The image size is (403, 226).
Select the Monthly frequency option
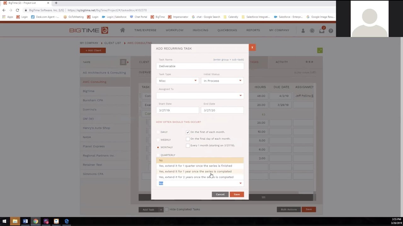[158, 147]
